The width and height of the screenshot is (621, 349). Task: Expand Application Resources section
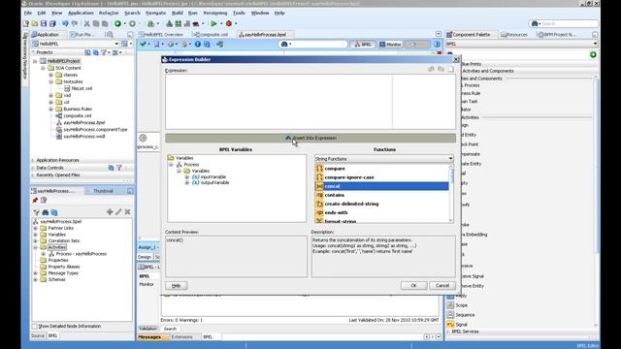[x=33, y=160]
